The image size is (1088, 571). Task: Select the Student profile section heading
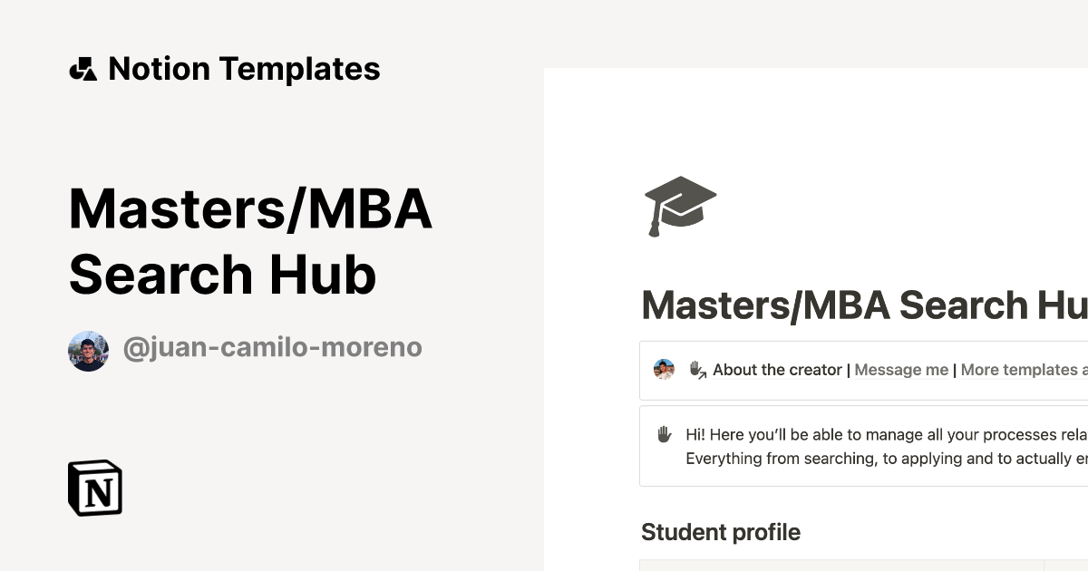click(721, 532)
